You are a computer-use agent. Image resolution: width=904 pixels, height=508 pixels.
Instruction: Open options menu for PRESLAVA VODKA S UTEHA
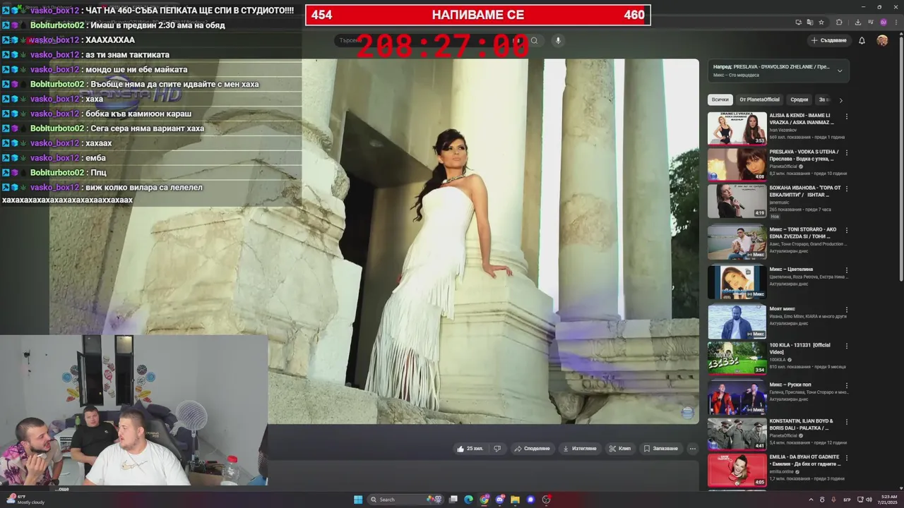point(847,152)
